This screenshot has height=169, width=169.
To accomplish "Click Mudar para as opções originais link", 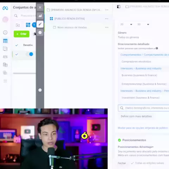I will pyautogui.click(x=143, y=128).
